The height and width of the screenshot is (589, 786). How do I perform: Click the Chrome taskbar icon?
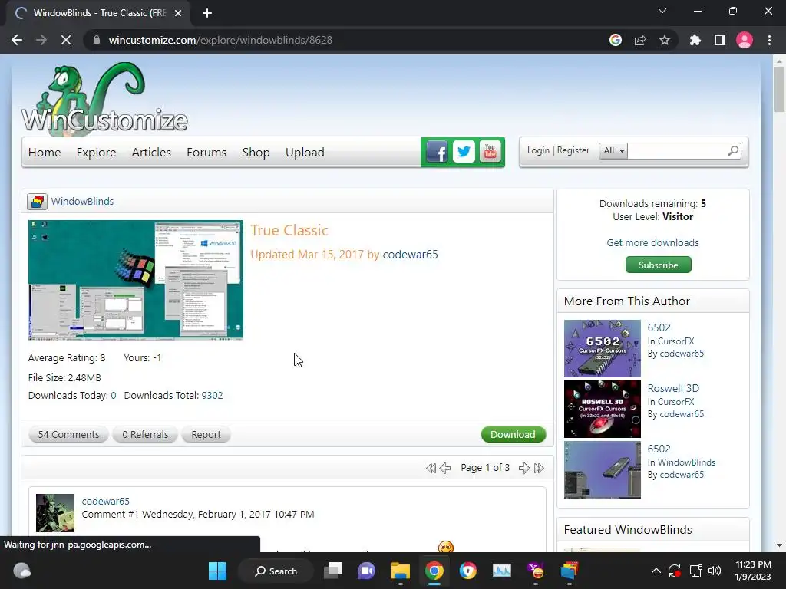point(434,571)
